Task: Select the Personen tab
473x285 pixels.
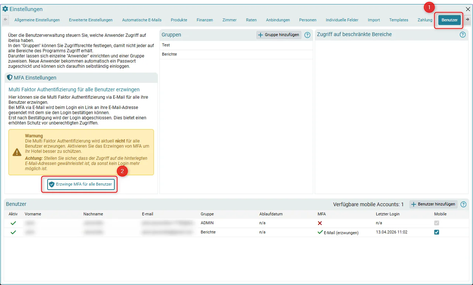Action: (308, 20)
